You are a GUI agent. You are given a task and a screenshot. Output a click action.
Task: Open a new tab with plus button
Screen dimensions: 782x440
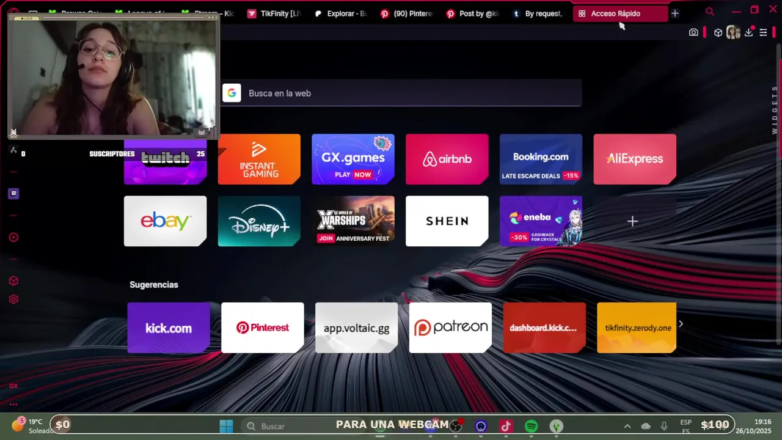click(675, 13)
